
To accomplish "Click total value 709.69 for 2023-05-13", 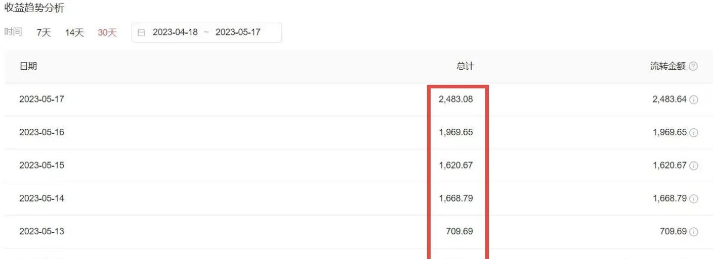I will coord(460,232).
